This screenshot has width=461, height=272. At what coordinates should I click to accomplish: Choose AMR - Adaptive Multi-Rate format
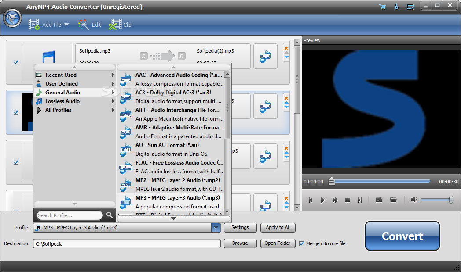pos(171,132)
